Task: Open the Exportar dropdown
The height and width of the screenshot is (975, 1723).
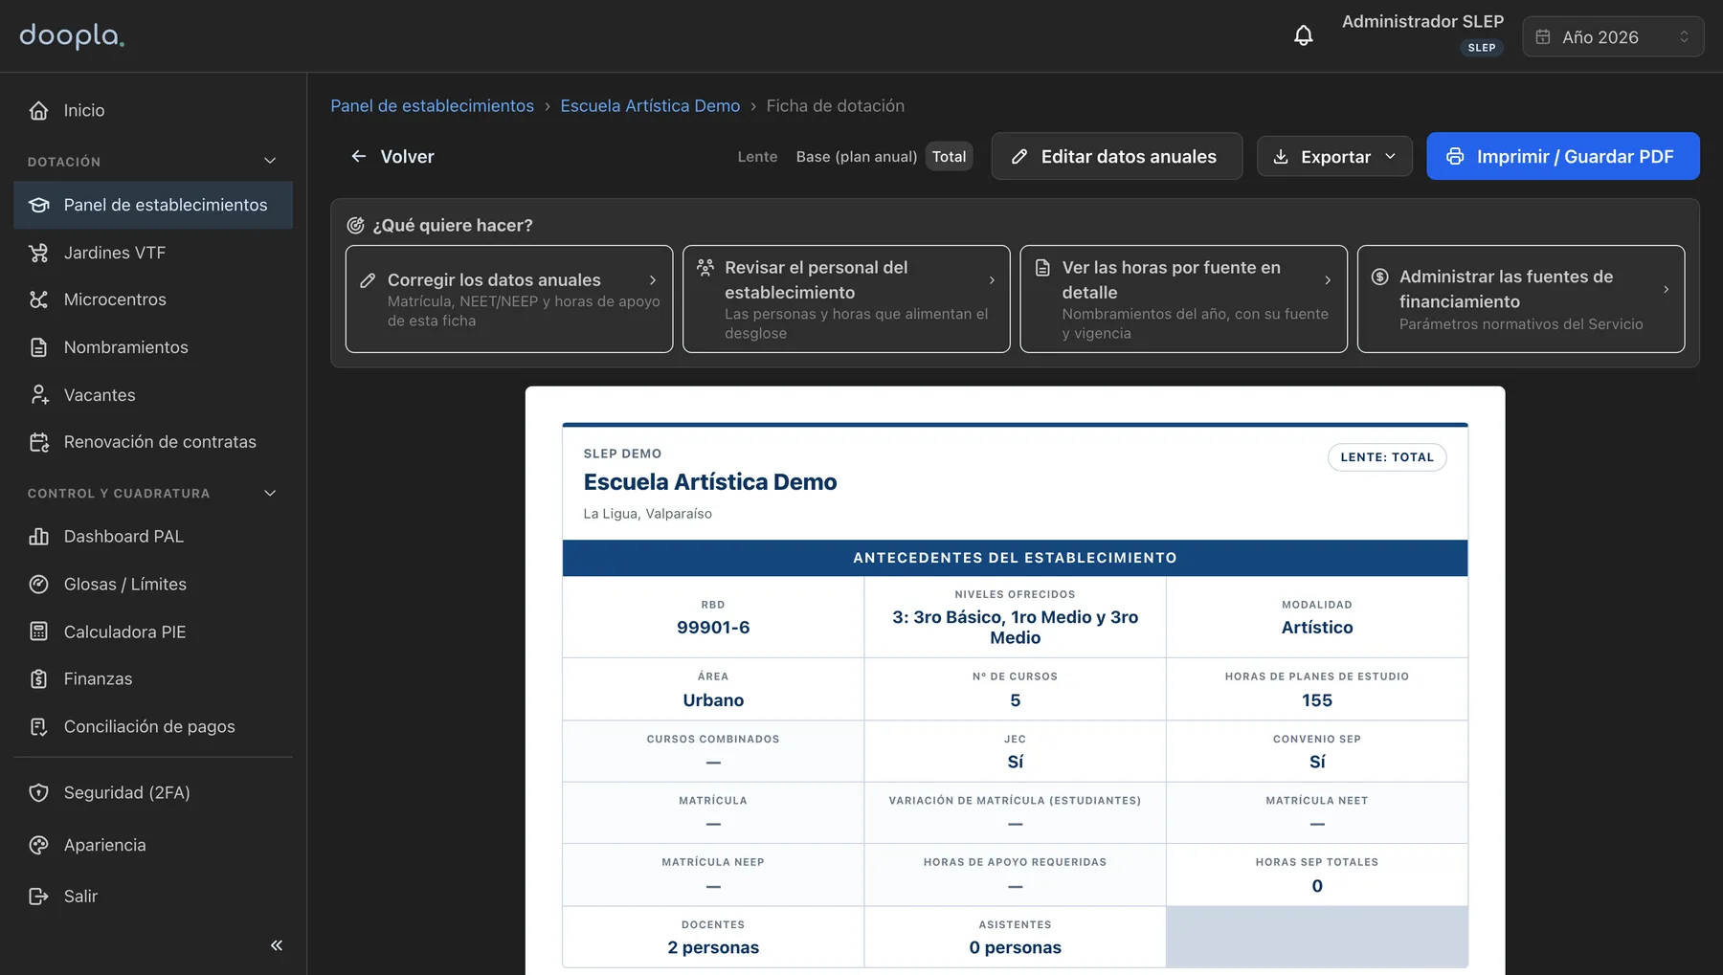Action: [1334, 156]
